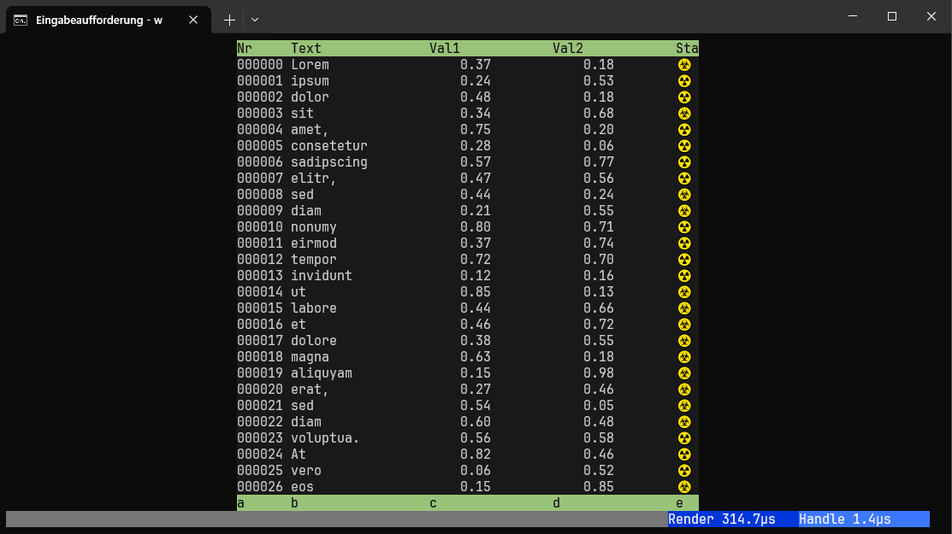Click the status icon in row 000012 tempor

click(x=684, y=260)
